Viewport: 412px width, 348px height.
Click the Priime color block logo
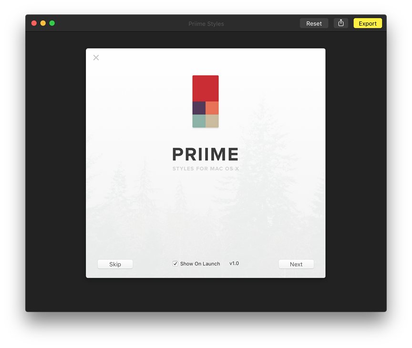coord(206,101)
